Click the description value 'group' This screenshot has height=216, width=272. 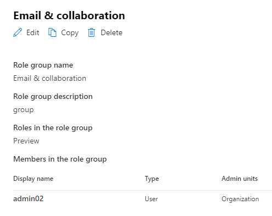(24, 110)
